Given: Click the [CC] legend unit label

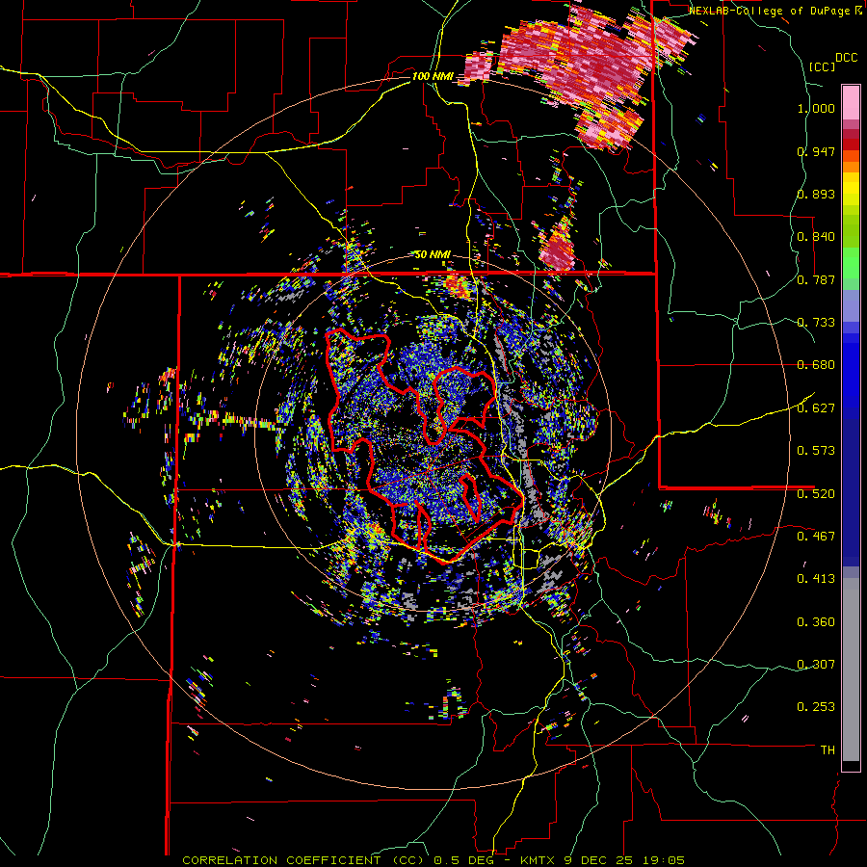Looking at the screenshot, I should point(822,66).
